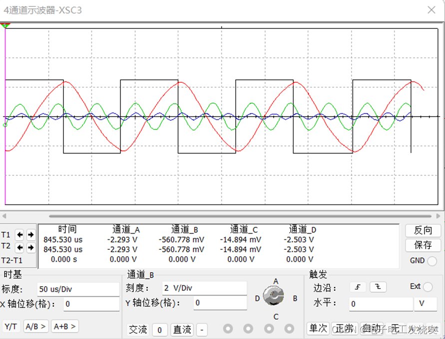Select 单次 (Single) trigger mode

point(318,329)
